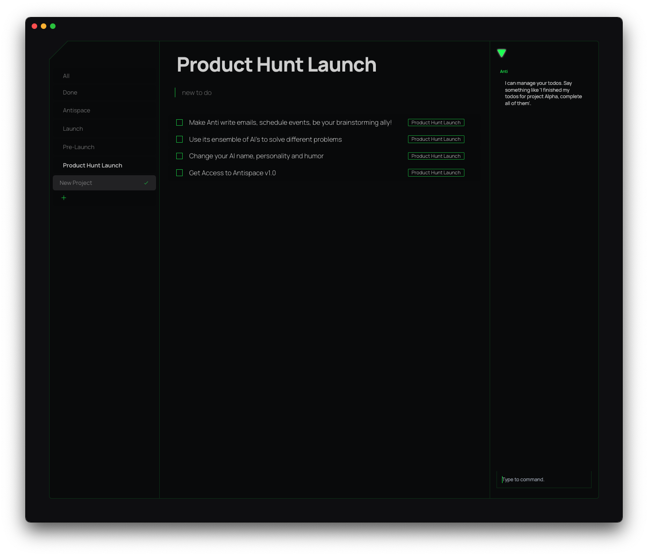This screenshot has height=556, width=648.
Task: Click the 'Type to command' chat input
Action: tap(544, 479)
